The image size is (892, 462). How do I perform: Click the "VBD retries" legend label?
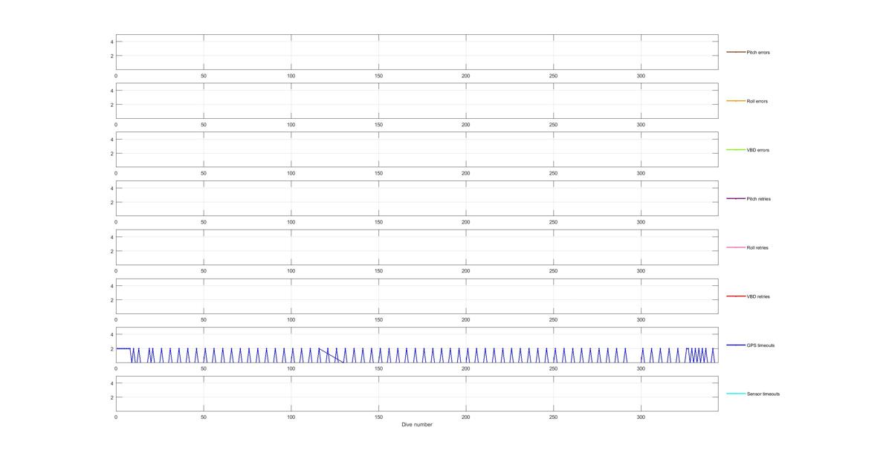758,296
